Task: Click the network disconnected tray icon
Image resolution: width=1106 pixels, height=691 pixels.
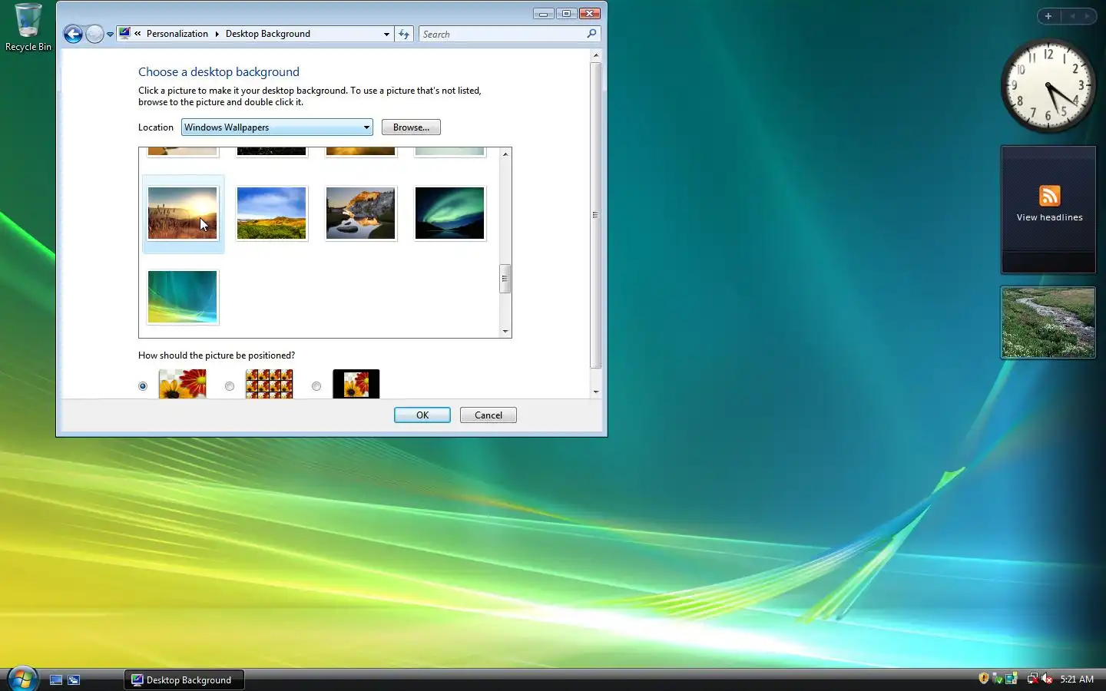Action: [1033, 679]
